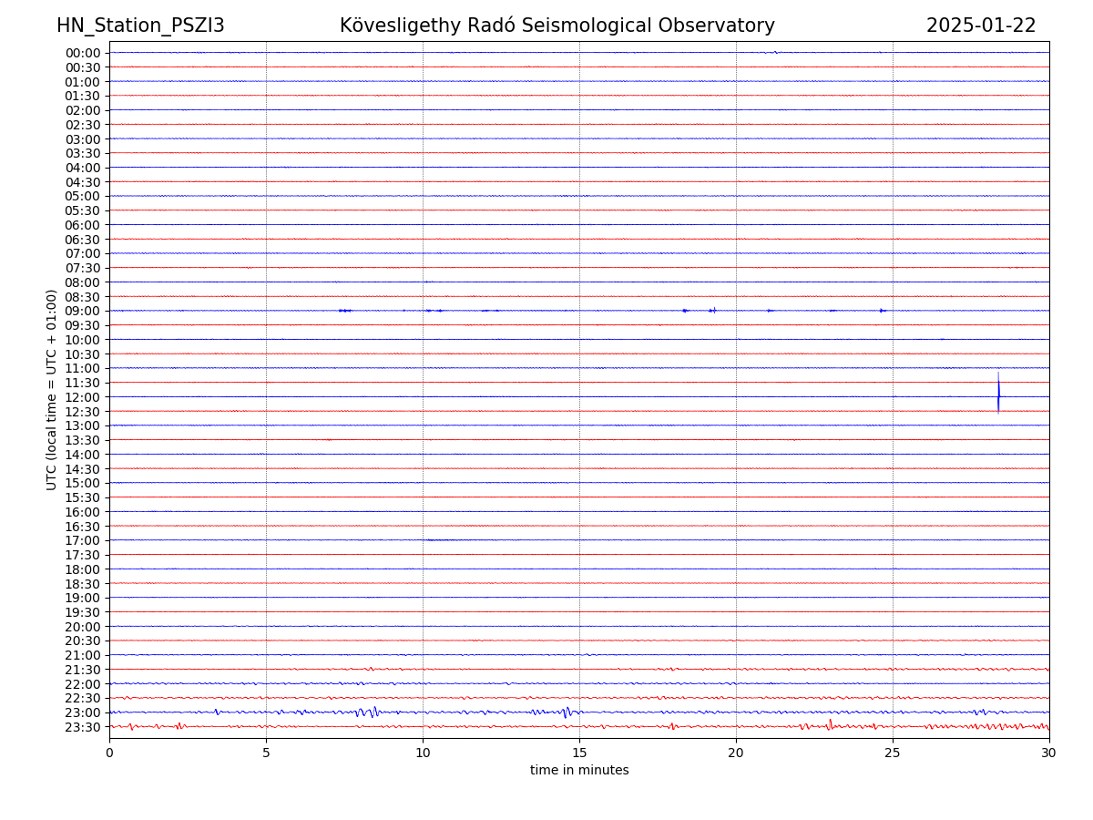Image resolution: width=1093 pixels, height=820 pixels.
Task: Click the large blue spike near 12:00 trace
Action: (998, 394)
